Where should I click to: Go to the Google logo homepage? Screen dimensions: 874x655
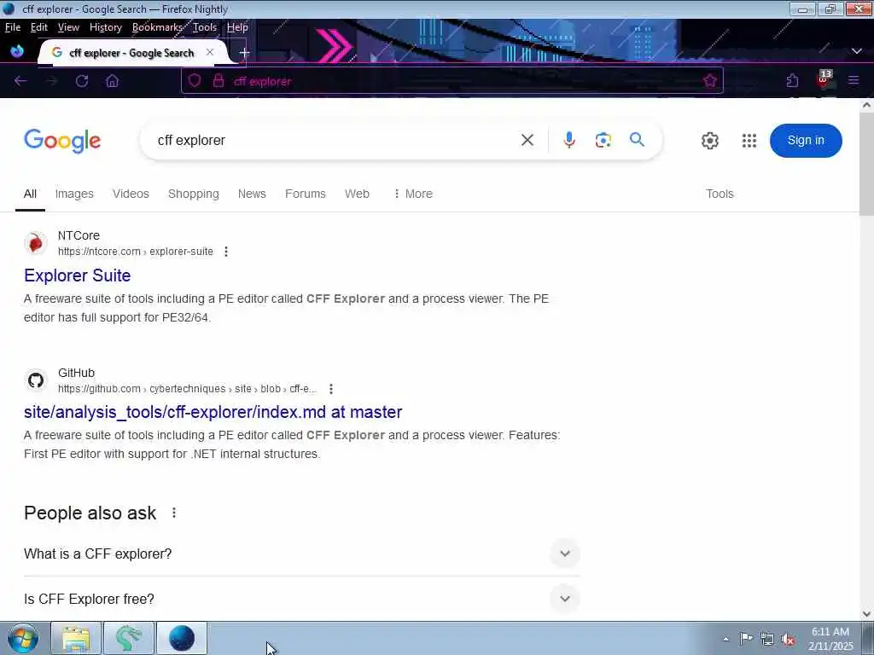tap(62, 141)
